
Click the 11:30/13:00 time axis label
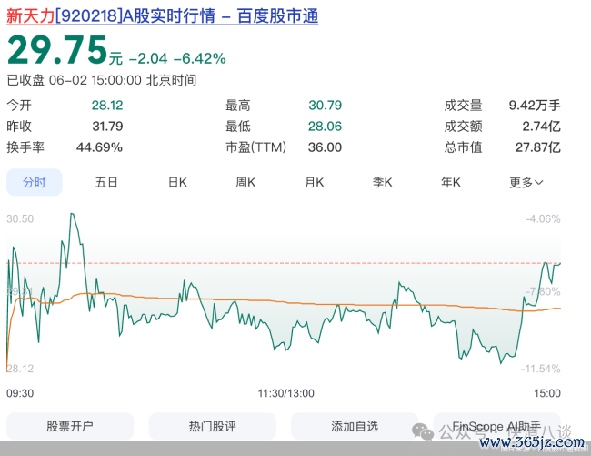click(286, 393)
